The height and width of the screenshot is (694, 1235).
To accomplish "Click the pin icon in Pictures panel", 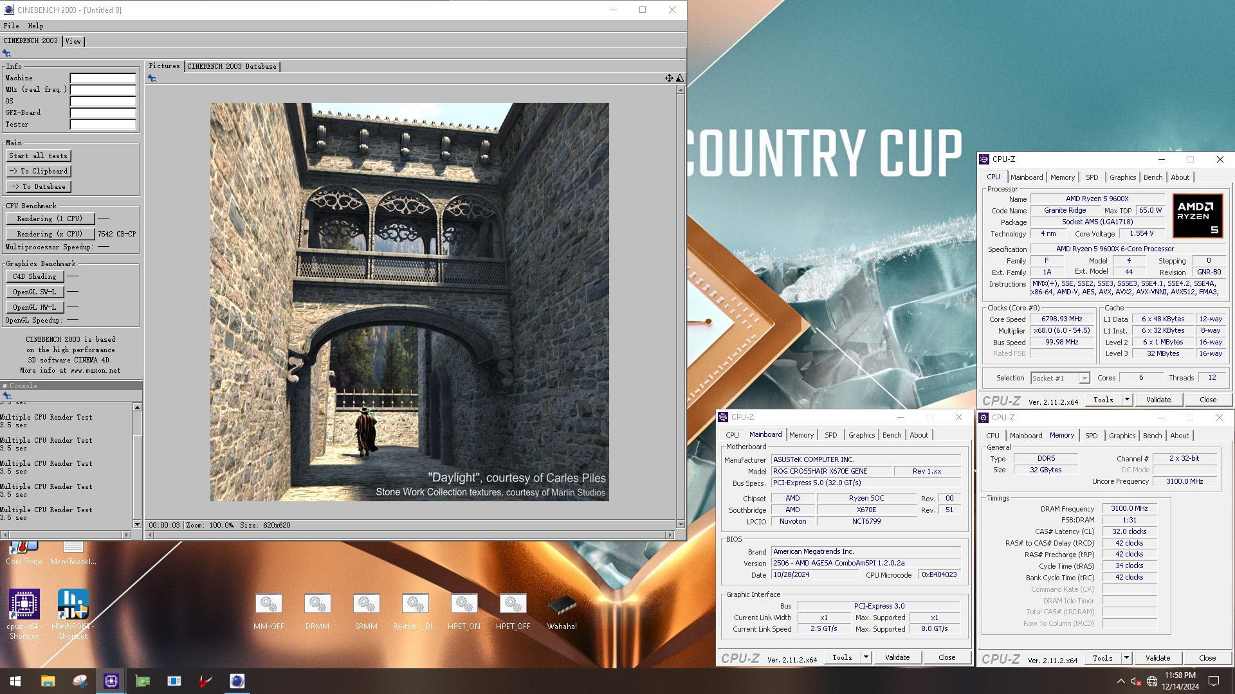I will 152,78.
